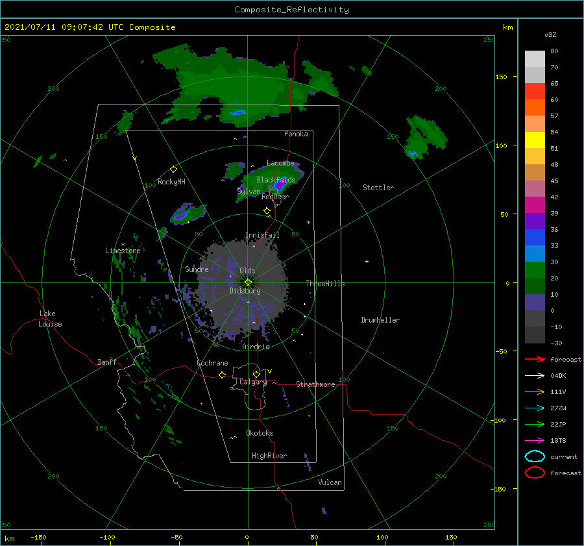Click the Banff label

point(107,362)
